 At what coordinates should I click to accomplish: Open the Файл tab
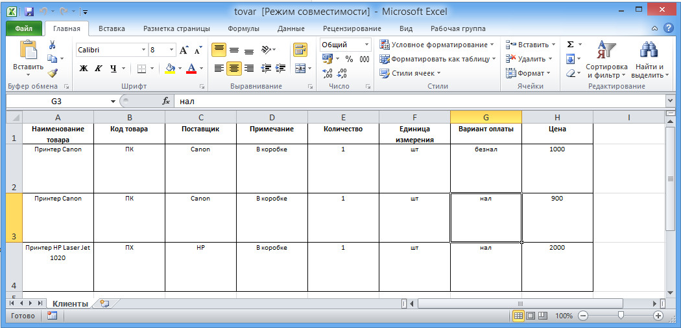point(24,28)
